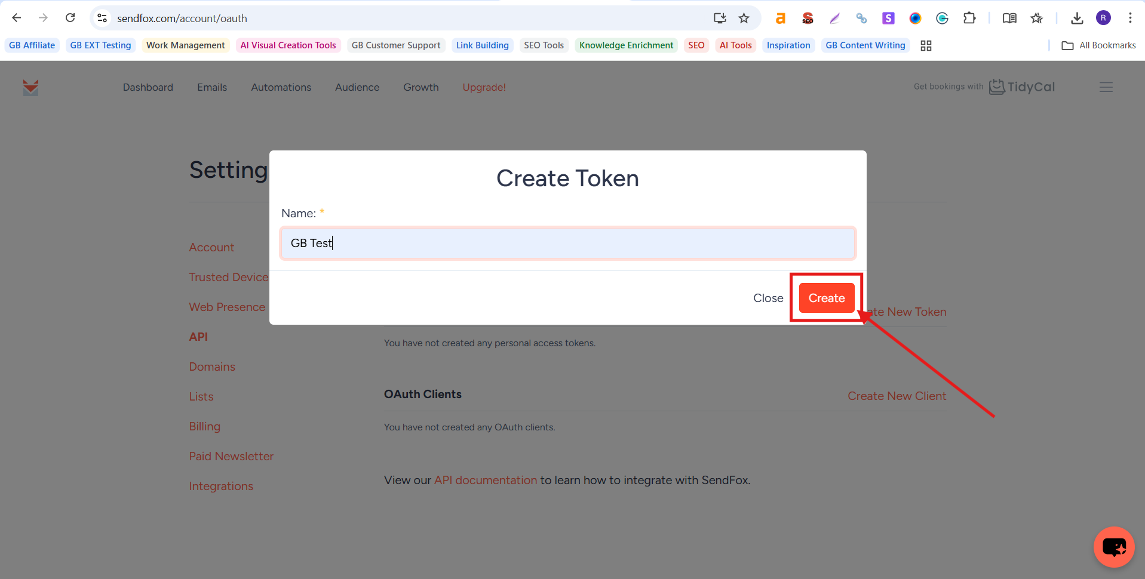Open the All Bookmarks folder
This screenshot has height=579, width=1145.
(1098, 45)
